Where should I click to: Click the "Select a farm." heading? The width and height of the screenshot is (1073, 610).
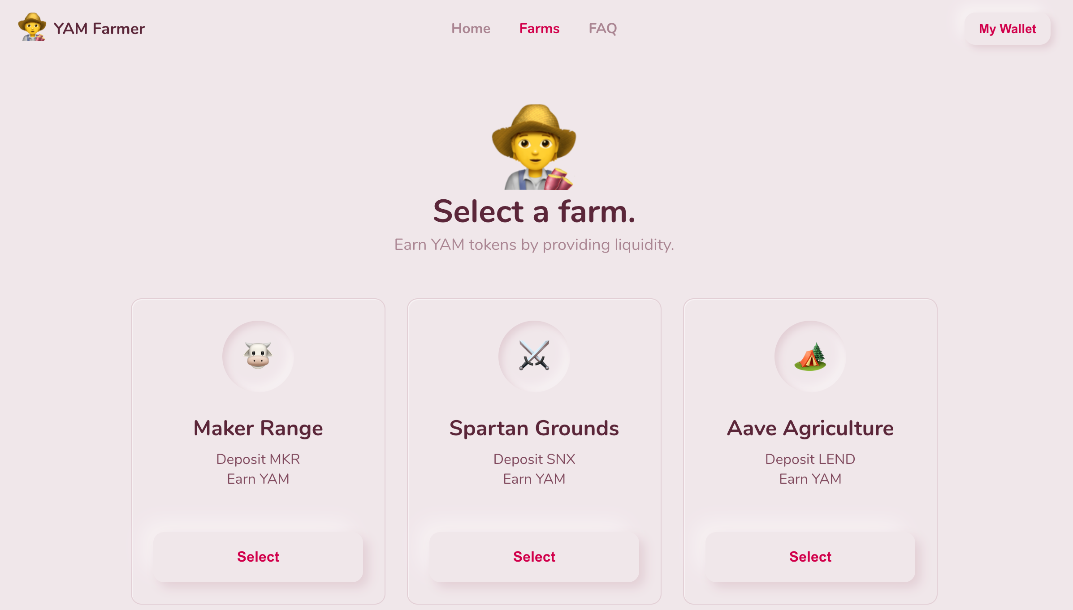coord(534,211)
